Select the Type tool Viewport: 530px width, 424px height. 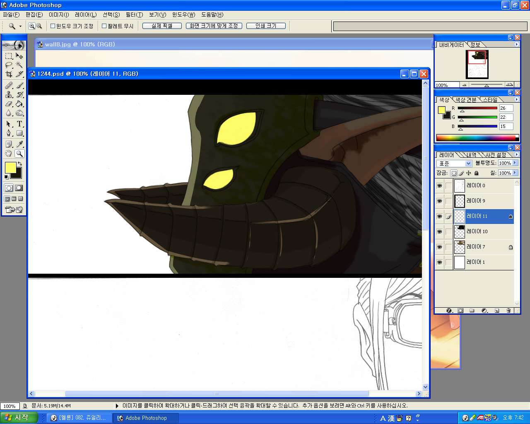click(x=19, y=124)
